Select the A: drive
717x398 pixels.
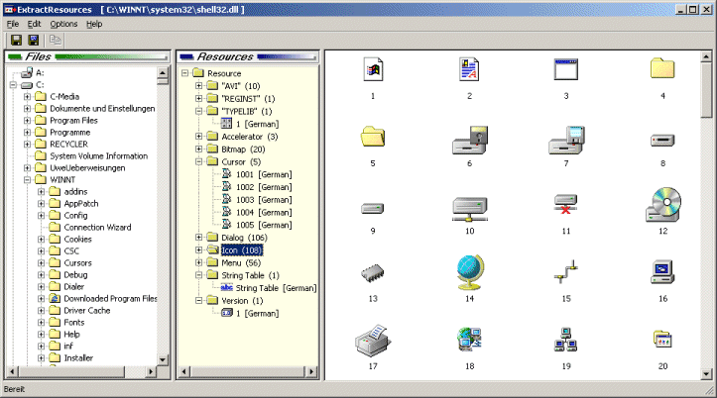pyautogui.click(x=40, y=72)
